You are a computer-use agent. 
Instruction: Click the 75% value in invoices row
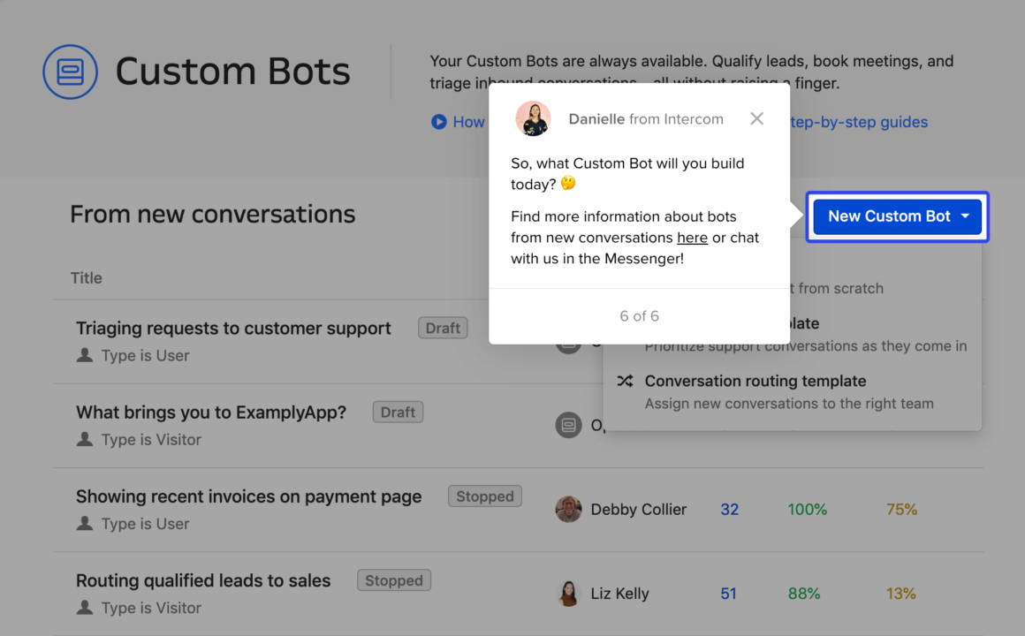(902, 509)
